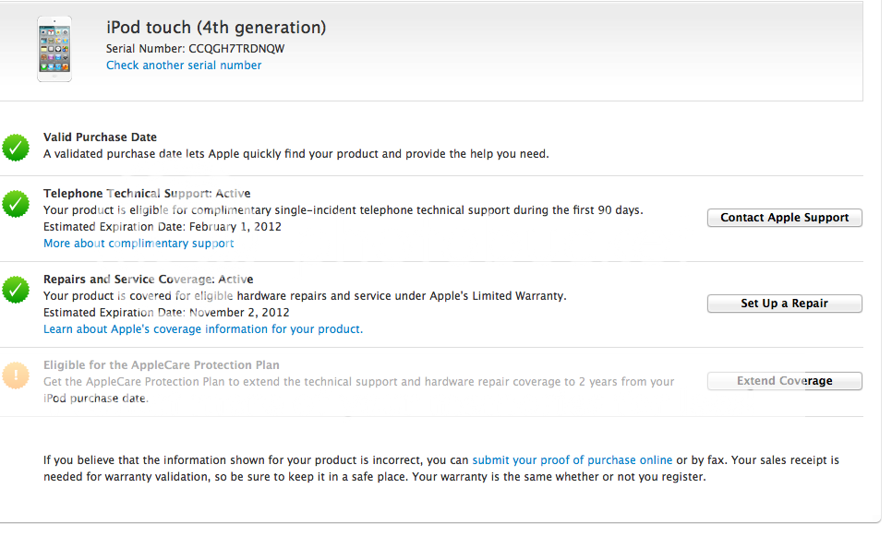Screen dimensions: 892x536
Task: Click iPod touch (4th generation) heading
Action: [x=216, y=28]
